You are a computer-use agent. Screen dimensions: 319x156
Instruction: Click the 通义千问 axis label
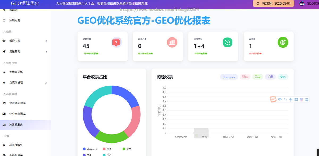pos(253,137)
